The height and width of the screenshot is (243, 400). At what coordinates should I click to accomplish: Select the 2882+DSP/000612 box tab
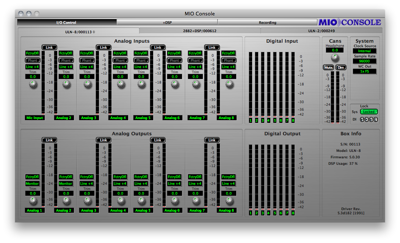[x=200, y=31]
